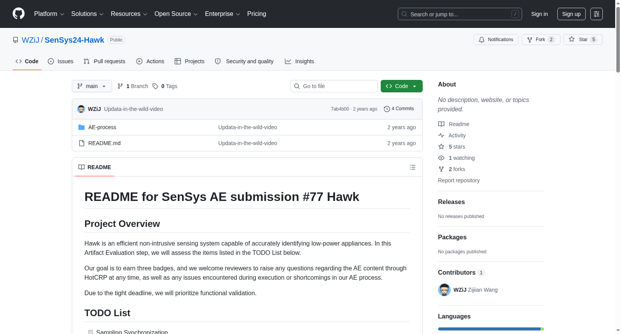Click the Notifications bell button
The width and height of the screenshot is (621, 334).
(496, 40)
